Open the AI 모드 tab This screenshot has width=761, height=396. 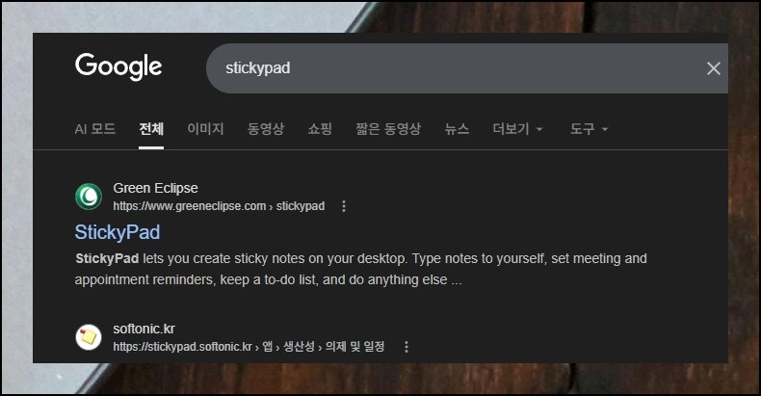tap(95, 129)
